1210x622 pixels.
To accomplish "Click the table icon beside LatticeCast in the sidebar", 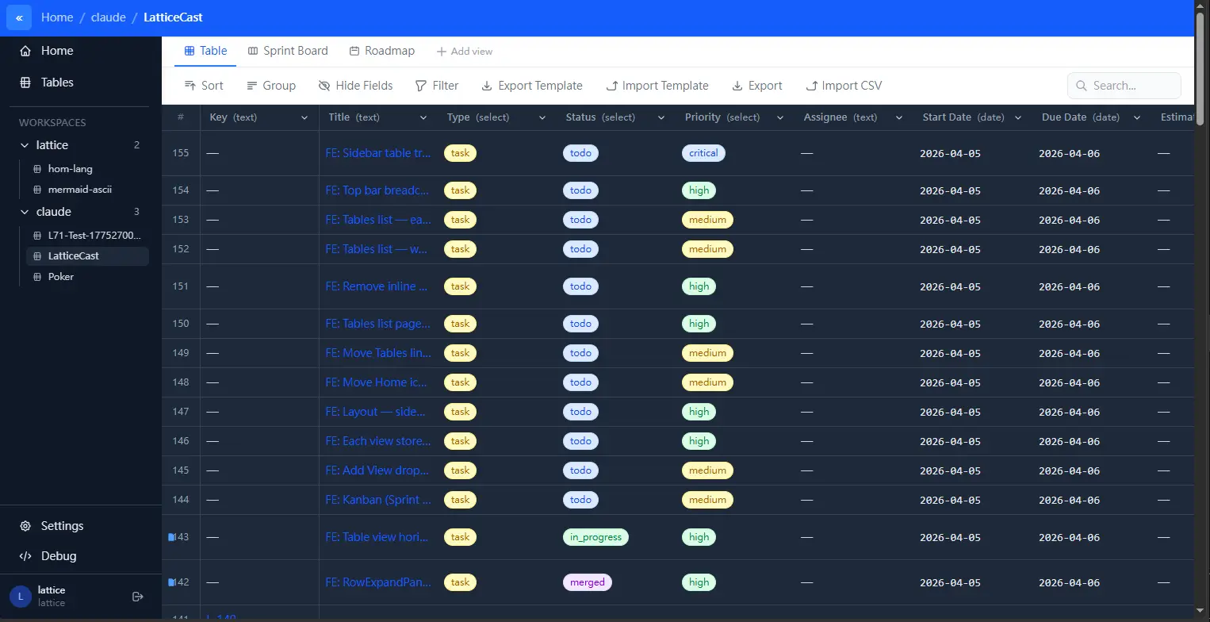I will point(37,256).
